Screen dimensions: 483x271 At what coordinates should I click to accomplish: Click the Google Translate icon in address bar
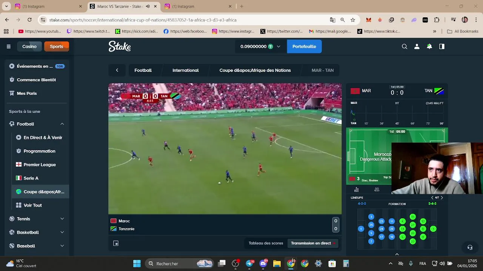(332, 20)
